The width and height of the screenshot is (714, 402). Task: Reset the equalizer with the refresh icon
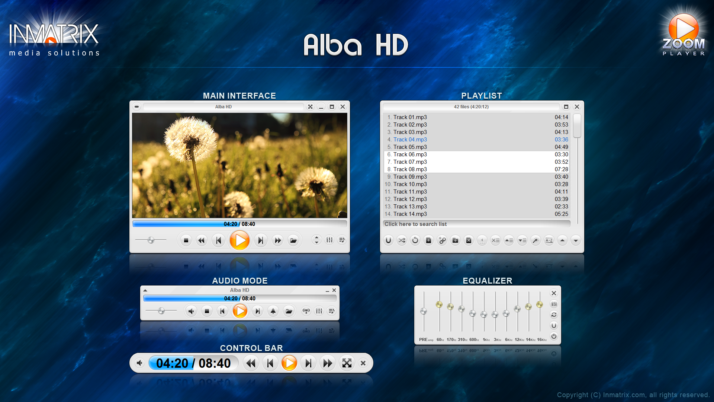pos(554,315)
